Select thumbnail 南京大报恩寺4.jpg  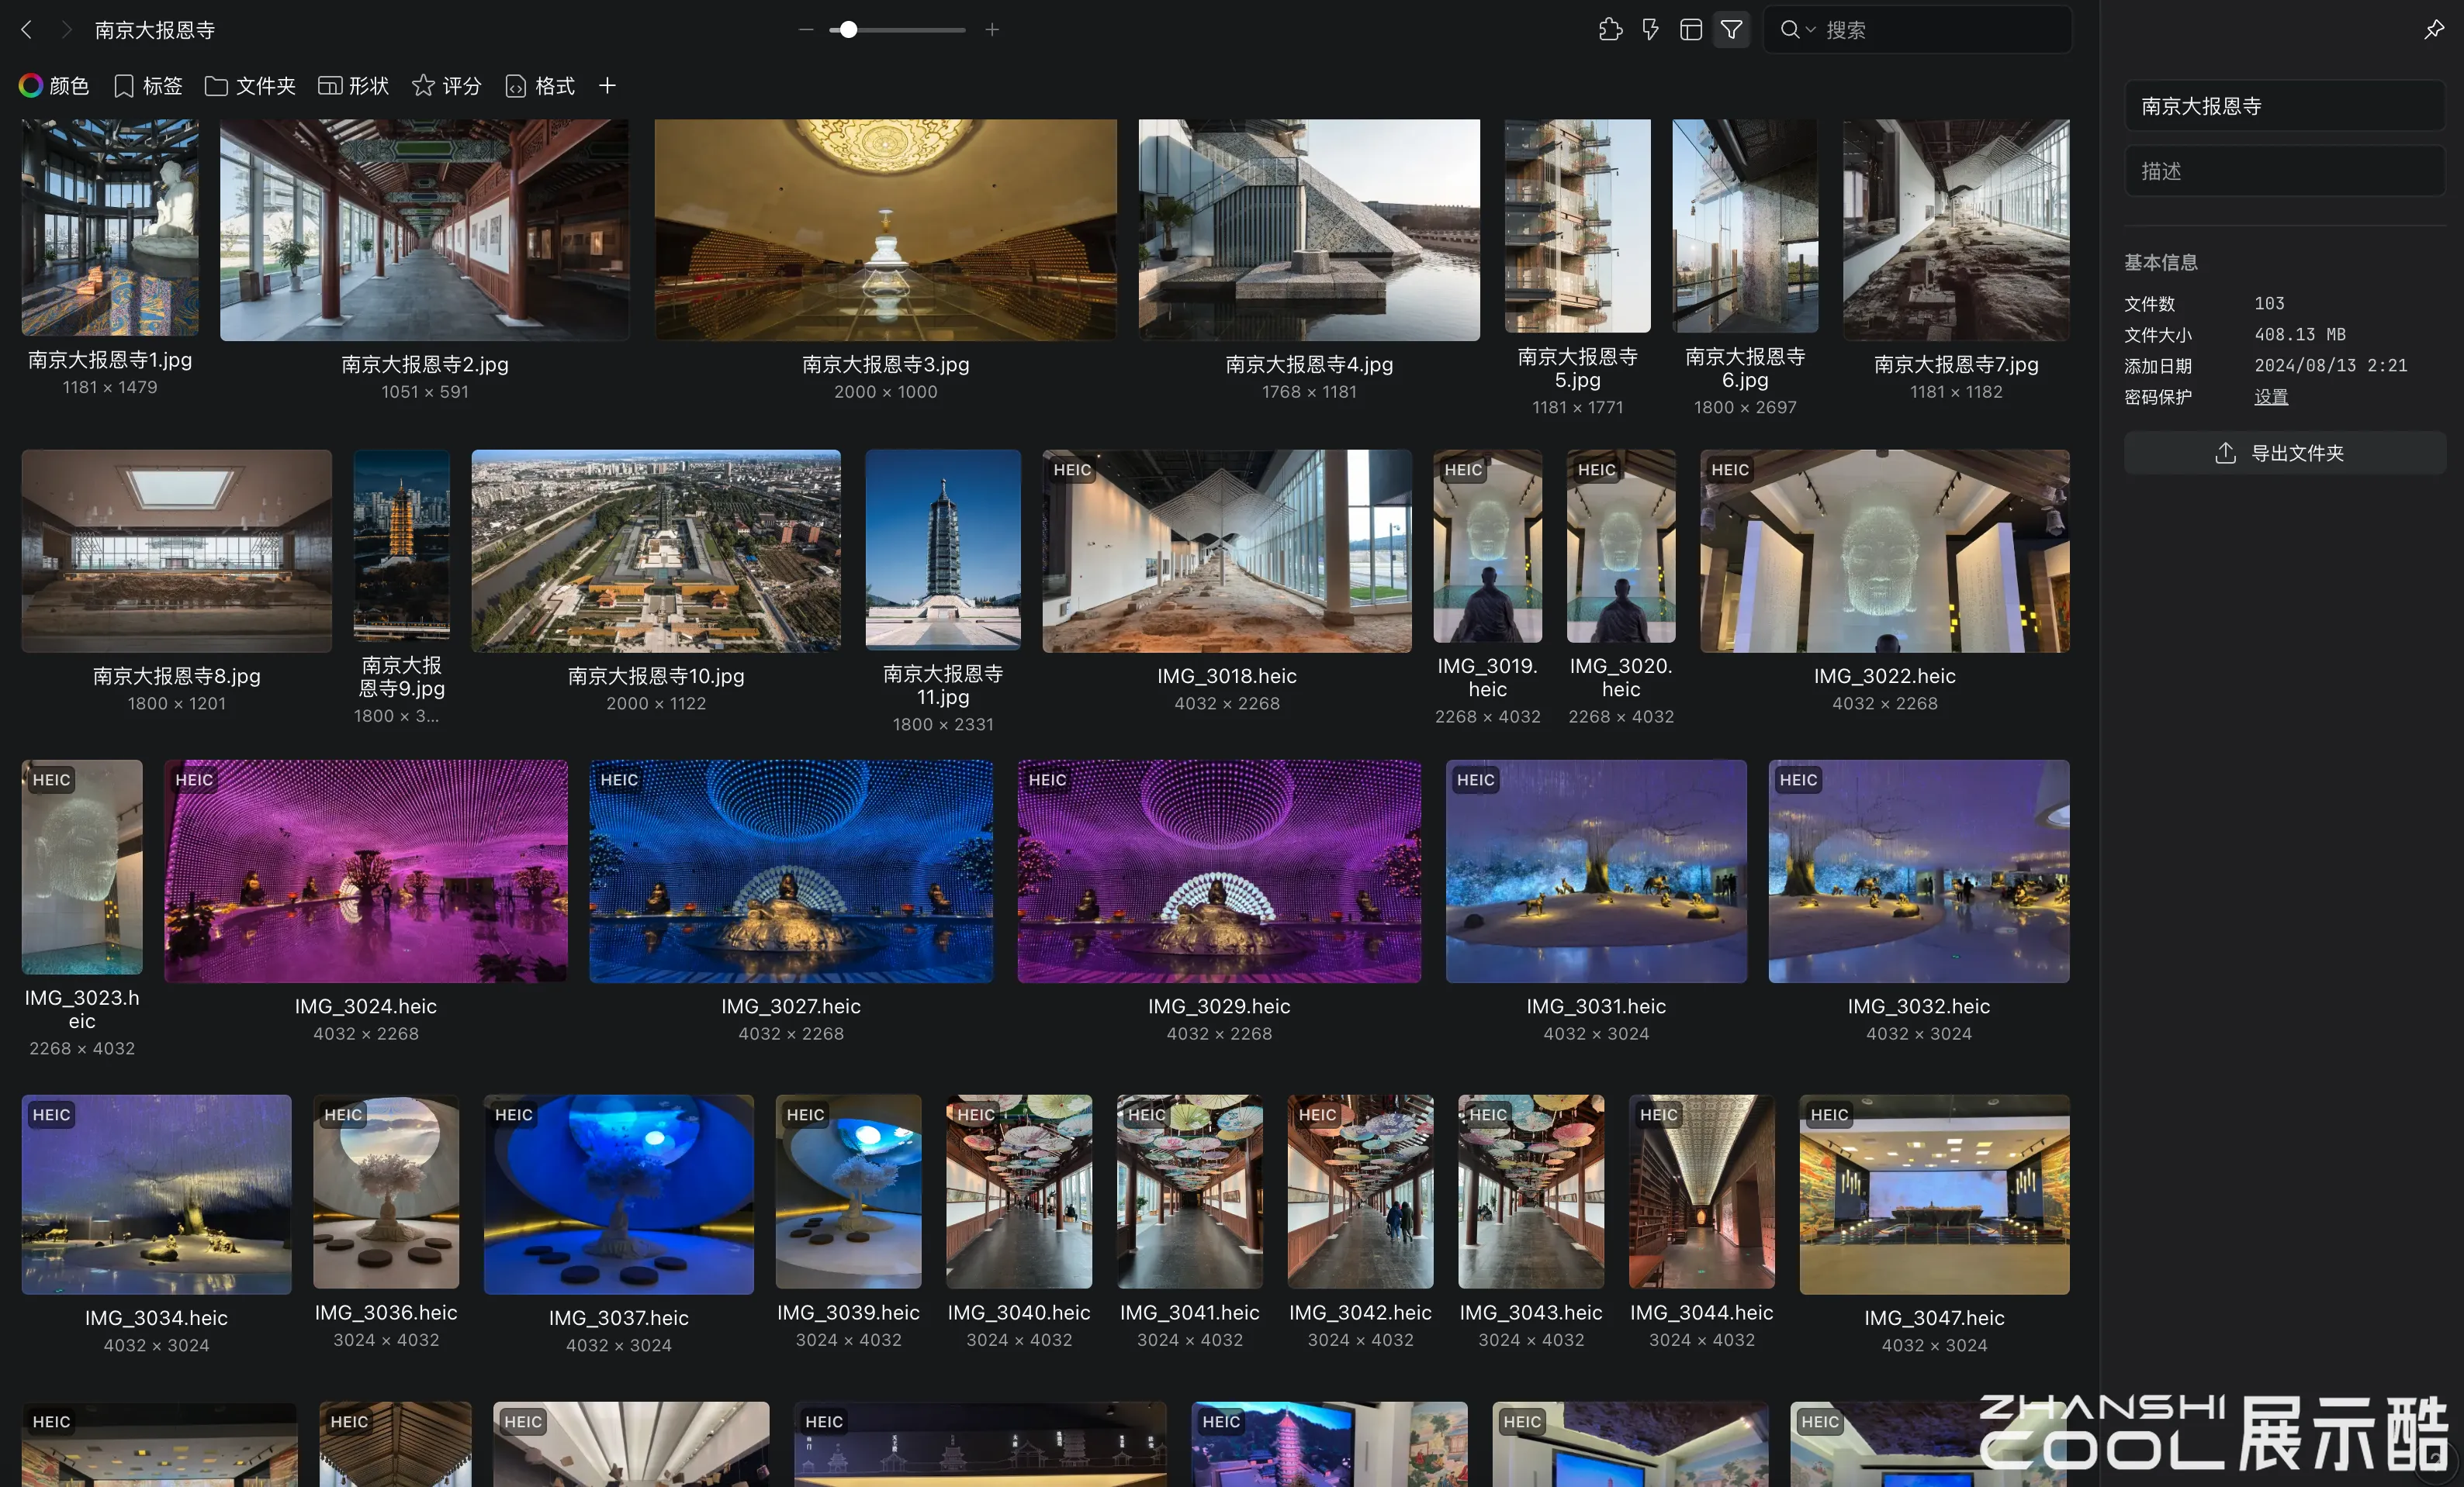1309,229
